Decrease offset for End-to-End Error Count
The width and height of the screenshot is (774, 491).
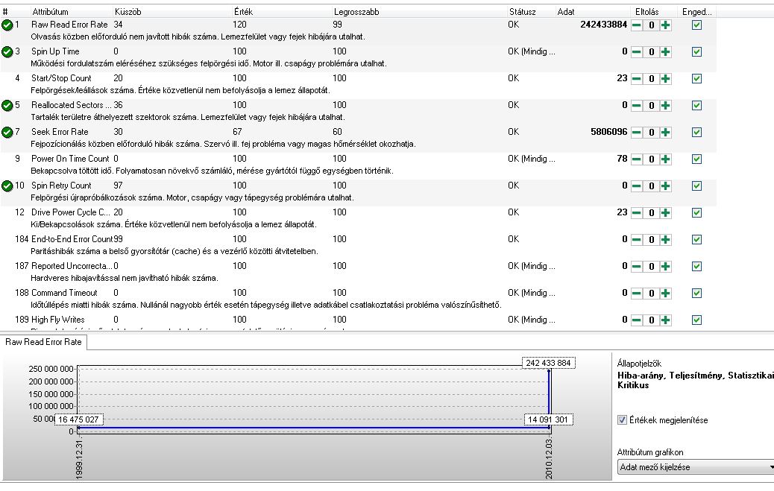(x=637, y=239)
